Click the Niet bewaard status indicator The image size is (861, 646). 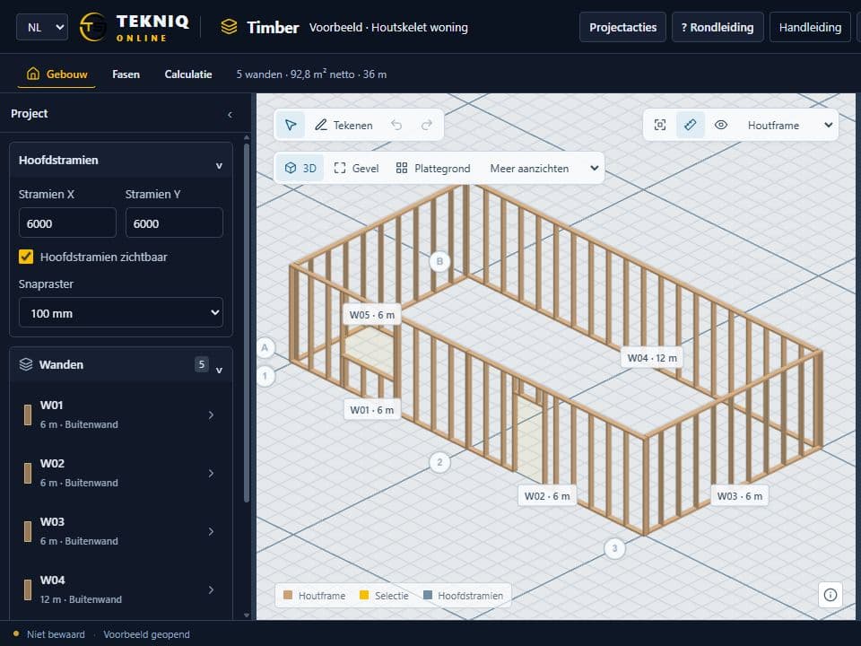49,634
